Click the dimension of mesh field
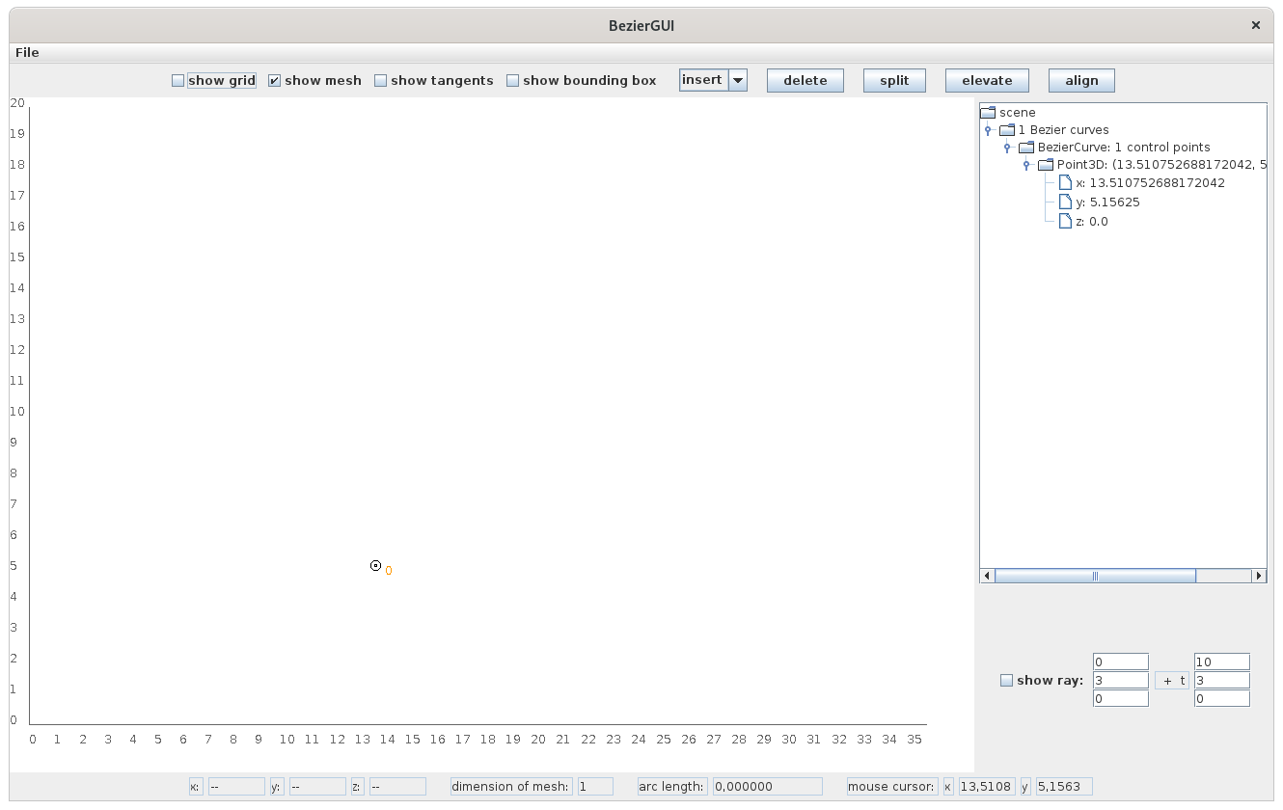 coord(595,787)
